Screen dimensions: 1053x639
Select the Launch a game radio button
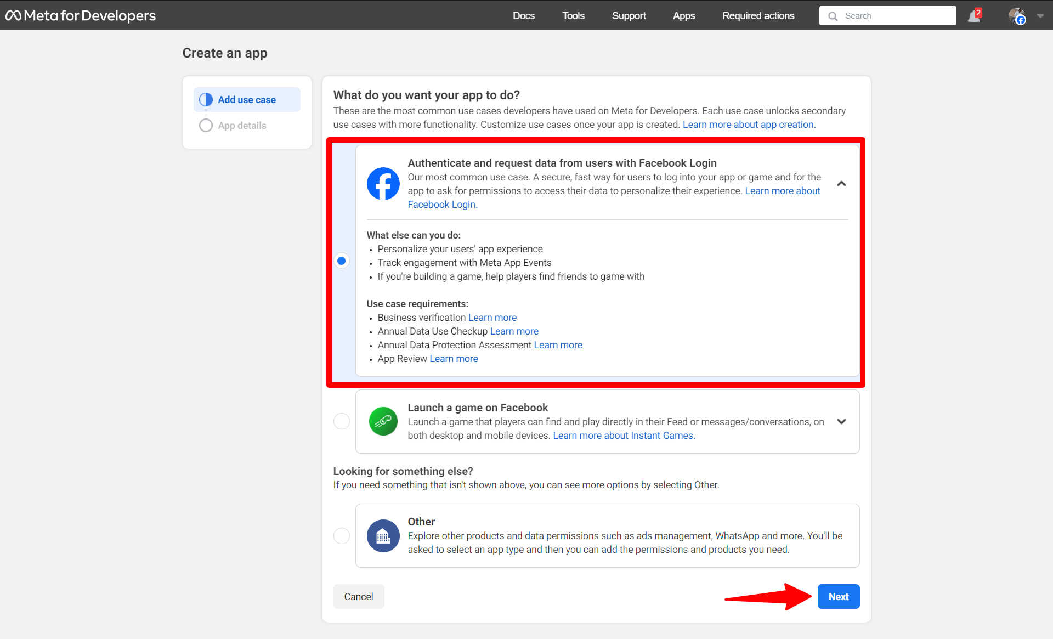tap(341, 421)
